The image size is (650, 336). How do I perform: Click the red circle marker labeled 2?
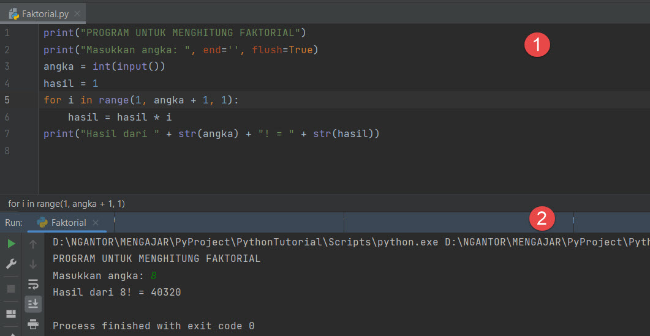(x=542, y=218)
